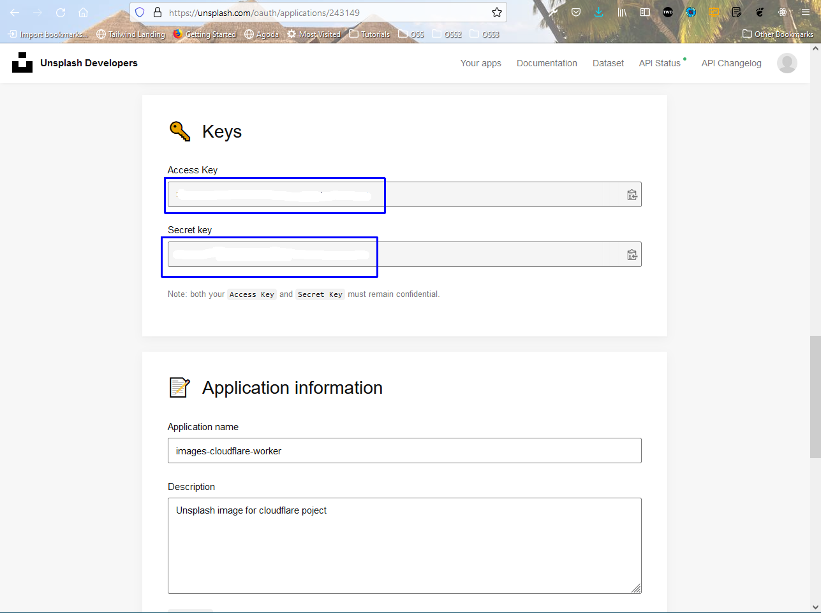Image resolution: width=821 pixels, height=613 pixels.
Task: Open the API Changelog
Action: tap(731, 63)
